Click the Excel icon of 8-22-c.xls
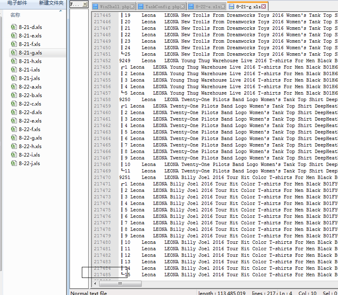338x295 pixels. point(14,104)
